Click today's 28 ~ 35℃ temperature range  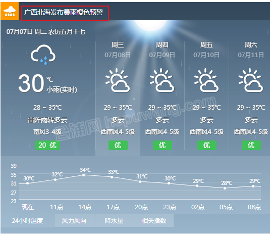(47, 108)
